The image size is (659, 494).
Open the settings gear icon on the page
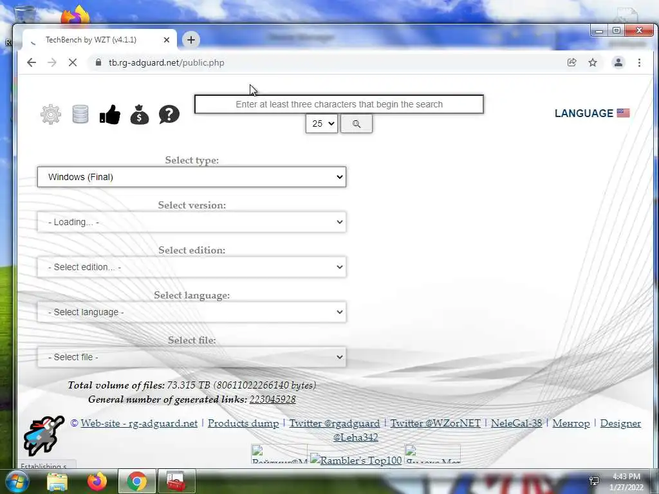click(x=51, y=114)
